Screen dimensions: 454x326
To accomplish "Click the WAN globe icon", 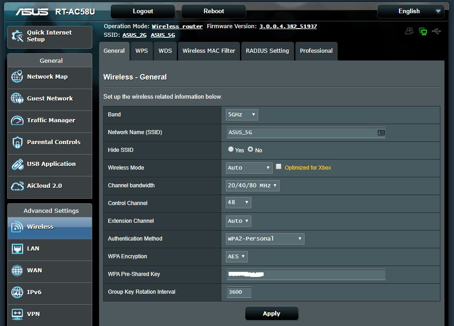I will tap(17, 271).
